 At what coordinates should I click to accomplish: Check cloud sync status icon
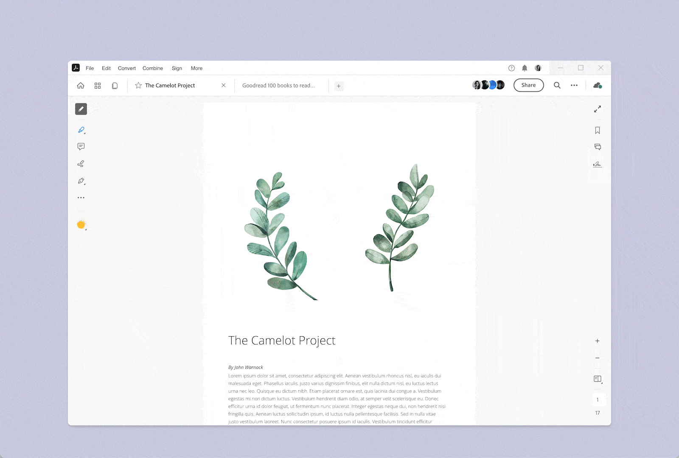tap(598, 85)
